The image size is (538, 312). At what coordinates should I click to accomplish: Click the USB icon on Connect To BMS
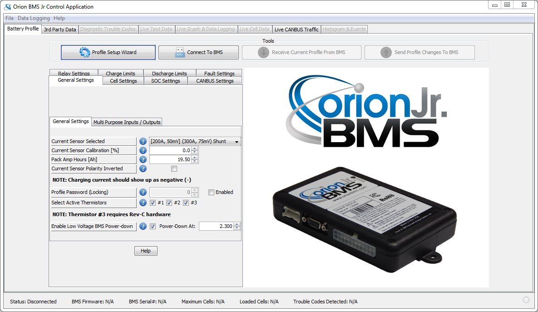(180, 52)
